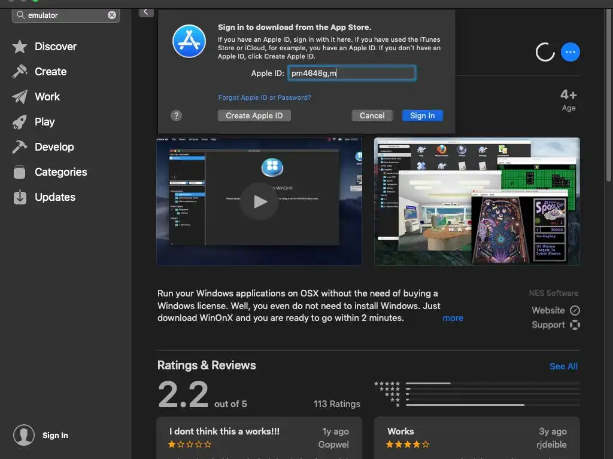Click the one-star rating on Gopwel review
The image size is (613, 459).
tap(190, 444)
